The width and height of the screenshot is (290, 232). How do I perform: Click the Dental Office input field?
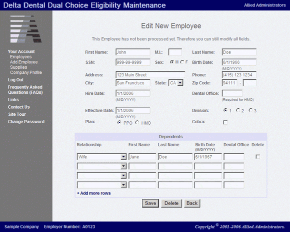pos(232,93)
